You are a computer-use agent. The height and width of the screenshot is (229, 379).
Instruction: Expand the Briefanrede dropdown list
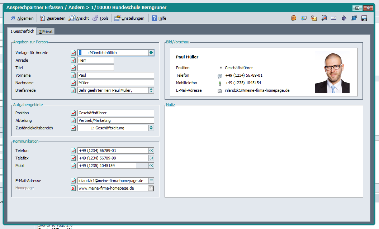151,90
